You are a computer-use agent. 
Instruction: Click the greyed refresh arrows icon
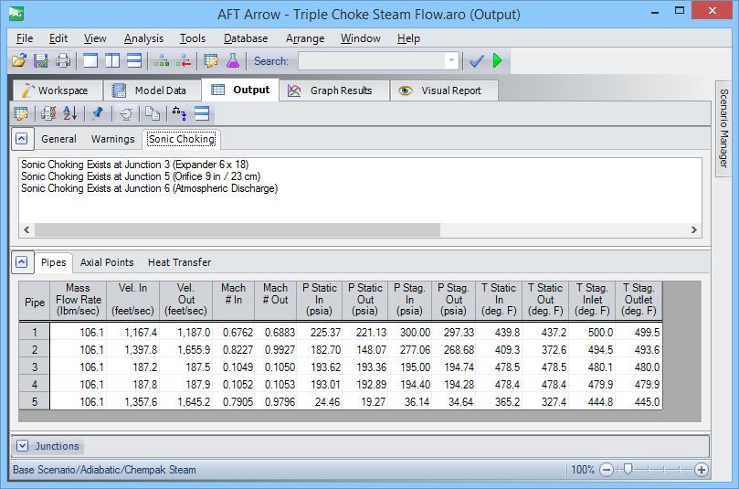tap(126, 113)
